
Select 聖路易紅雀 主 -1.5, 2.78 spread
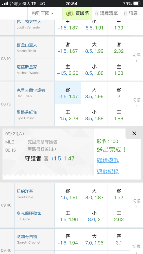[68, 115]
